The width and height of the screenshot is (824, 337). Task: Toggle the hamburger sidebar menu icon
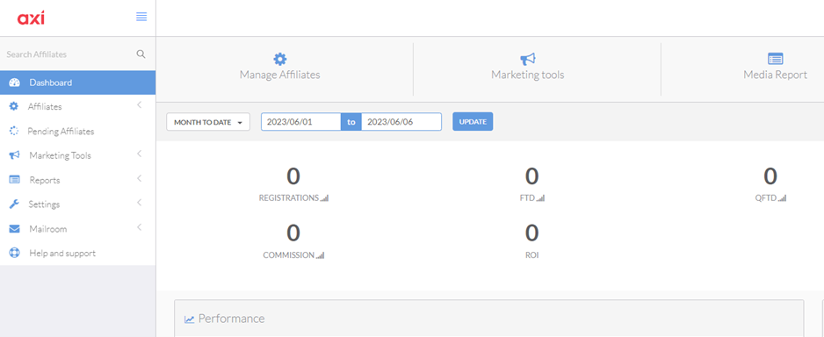pos(141,17)
